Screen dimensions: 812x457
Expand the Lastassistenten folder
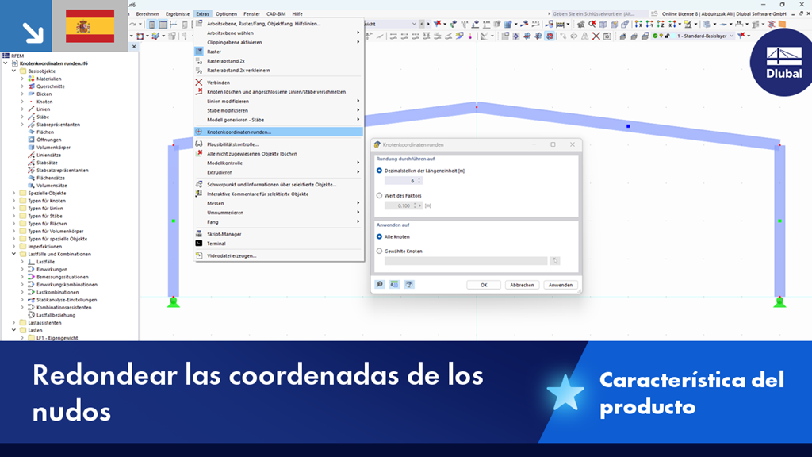tap(14, 323)
